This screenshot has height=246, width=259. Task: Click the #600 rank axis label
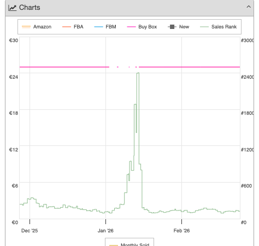(246, 186)
